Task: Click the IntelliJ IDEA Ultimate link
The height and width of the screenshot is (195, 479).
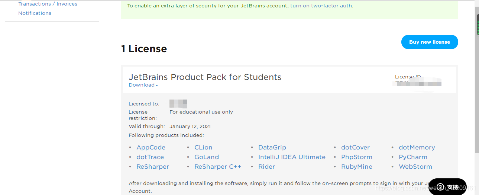Action: click(292, 157)
